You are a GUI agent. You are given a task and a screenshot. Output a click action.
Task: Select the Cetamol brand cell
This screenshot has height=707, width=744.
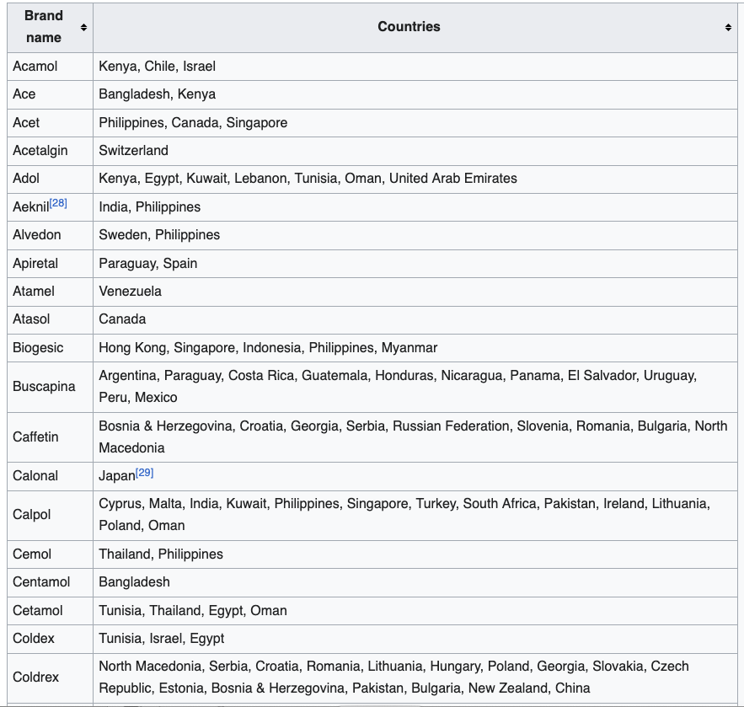[51, 611]
